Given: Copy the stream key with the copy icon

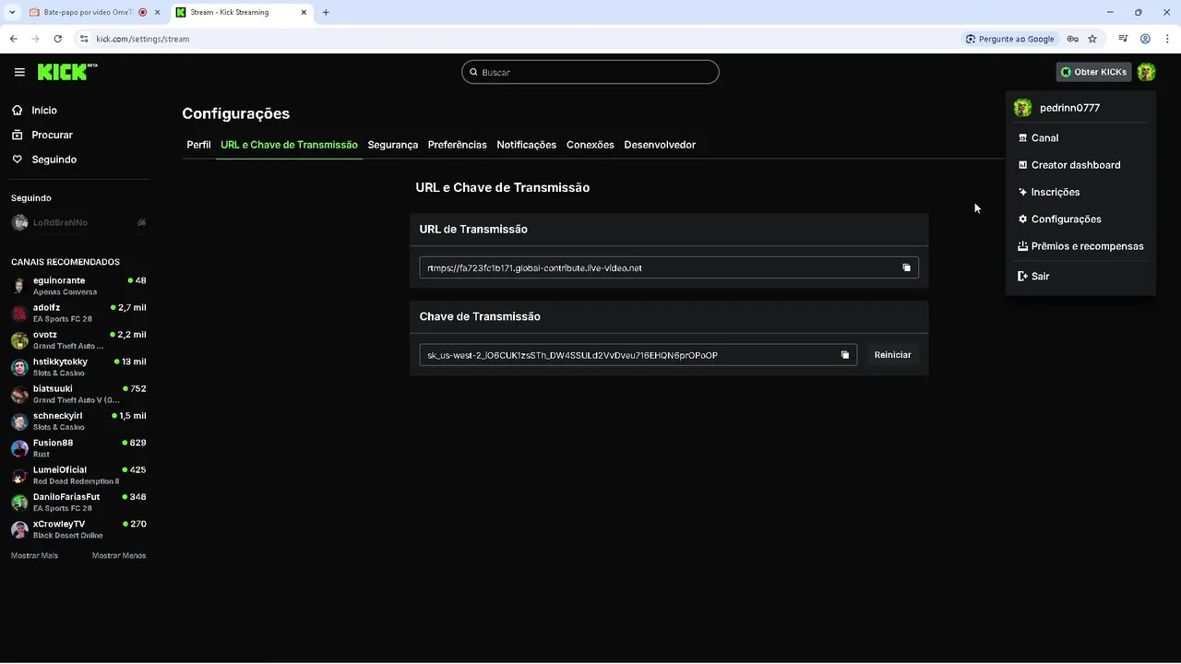Looking at the screenshot, I should tap(844, 355).
